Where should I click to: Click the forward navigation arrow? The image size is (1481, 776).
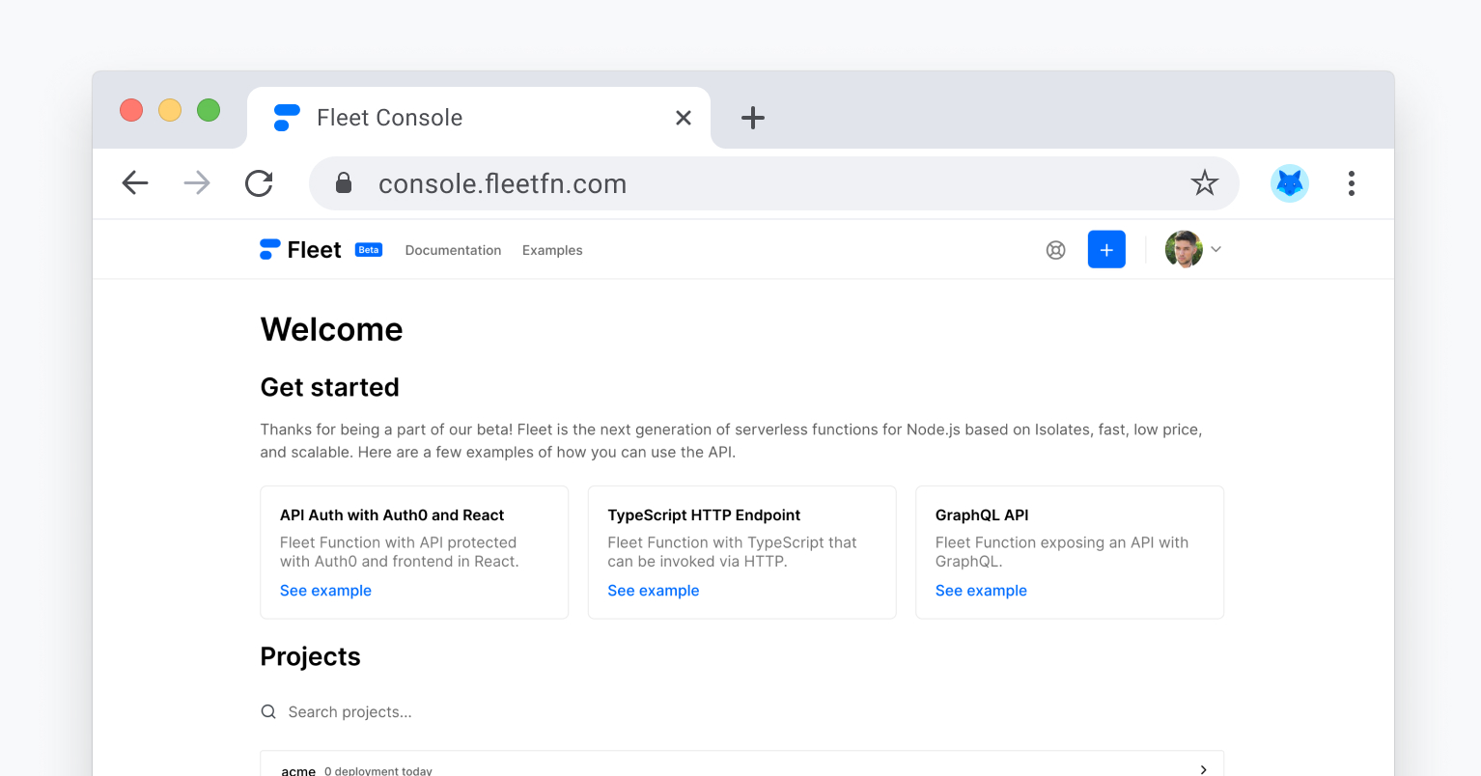click(x=196, y=182)
